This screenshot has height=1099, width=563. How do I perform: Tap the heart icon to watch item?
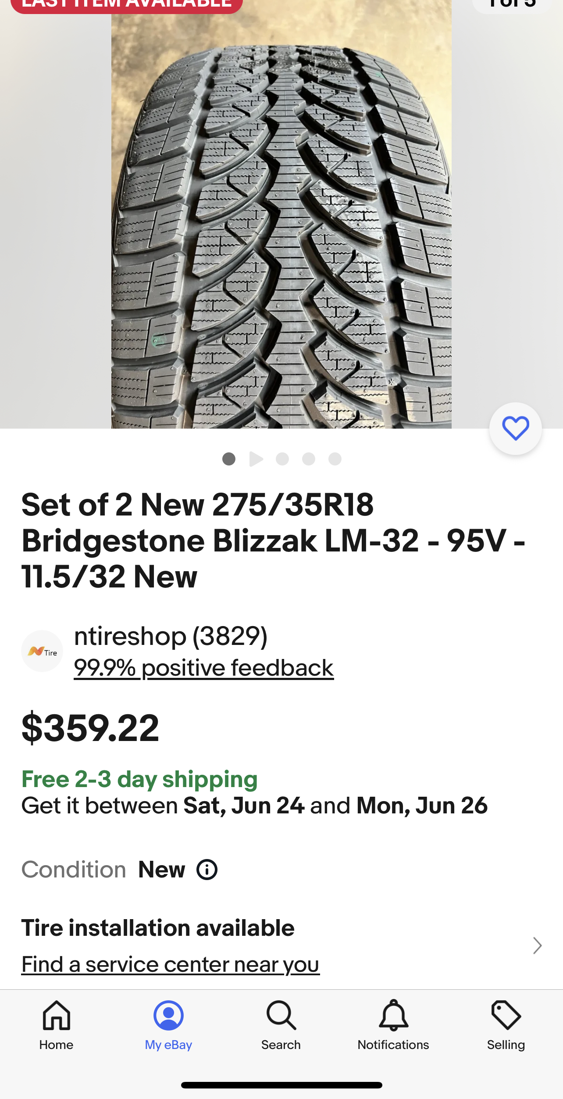pos(515,428)
